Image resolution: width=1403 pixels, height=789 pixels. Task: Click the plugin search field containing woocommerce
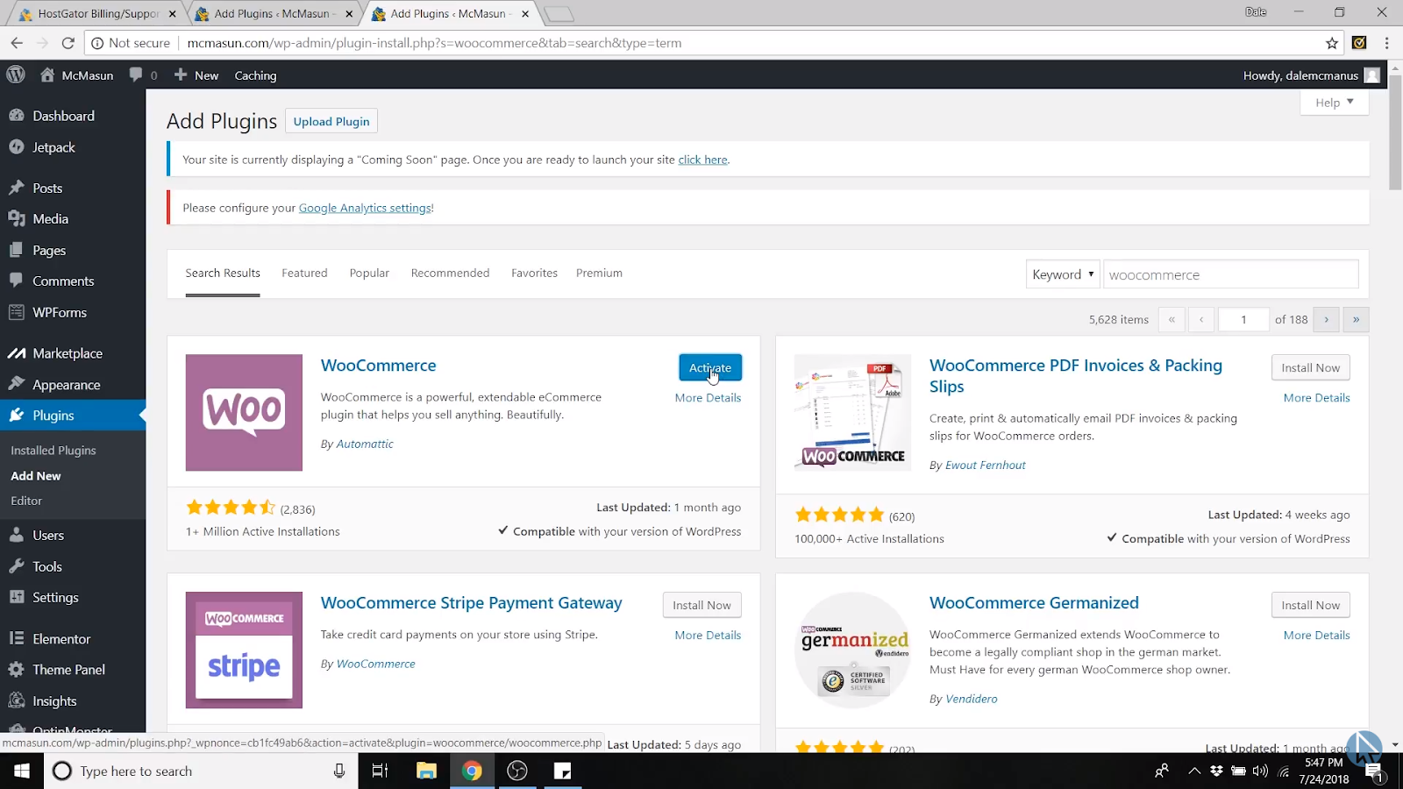coord(1230,274)
